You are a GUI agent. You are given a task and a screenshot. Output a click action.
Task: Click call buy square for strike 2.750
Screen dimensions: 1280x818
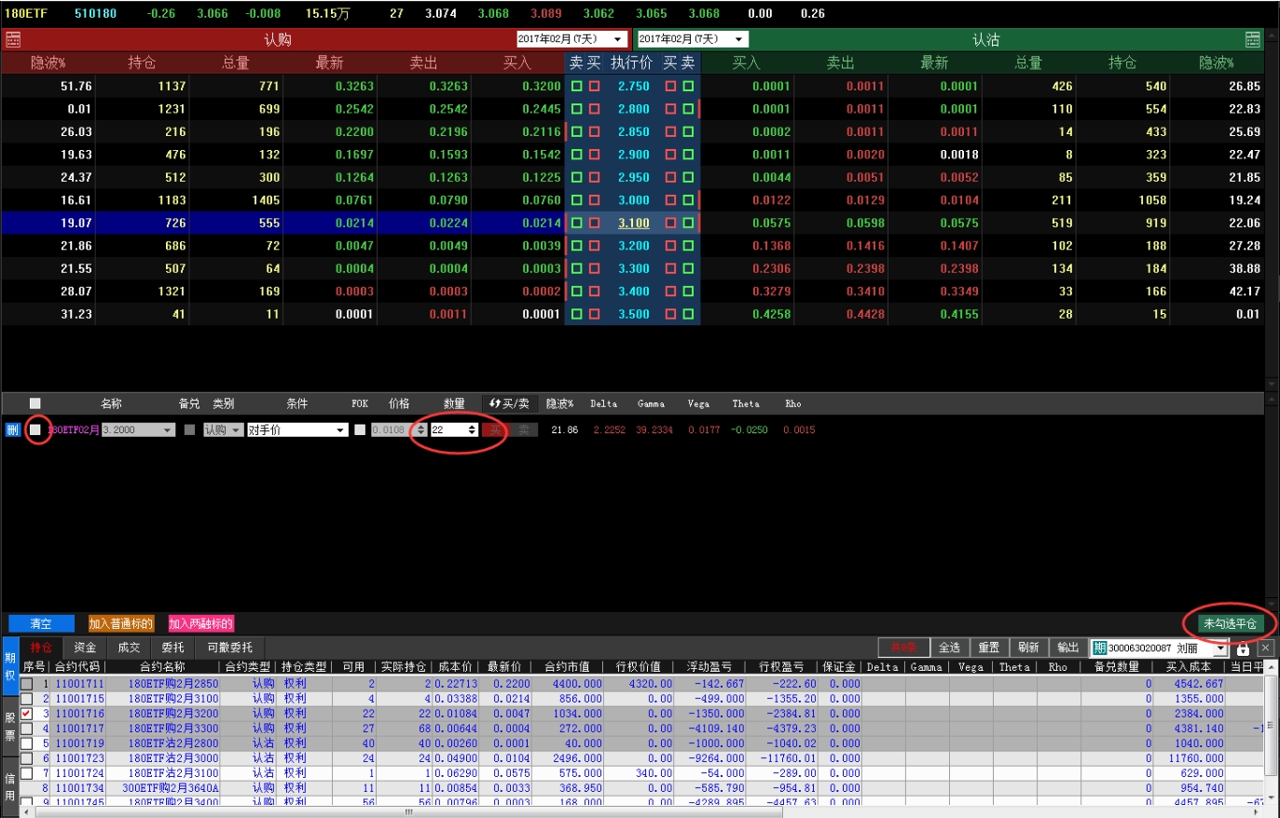(x=595, y=86)
